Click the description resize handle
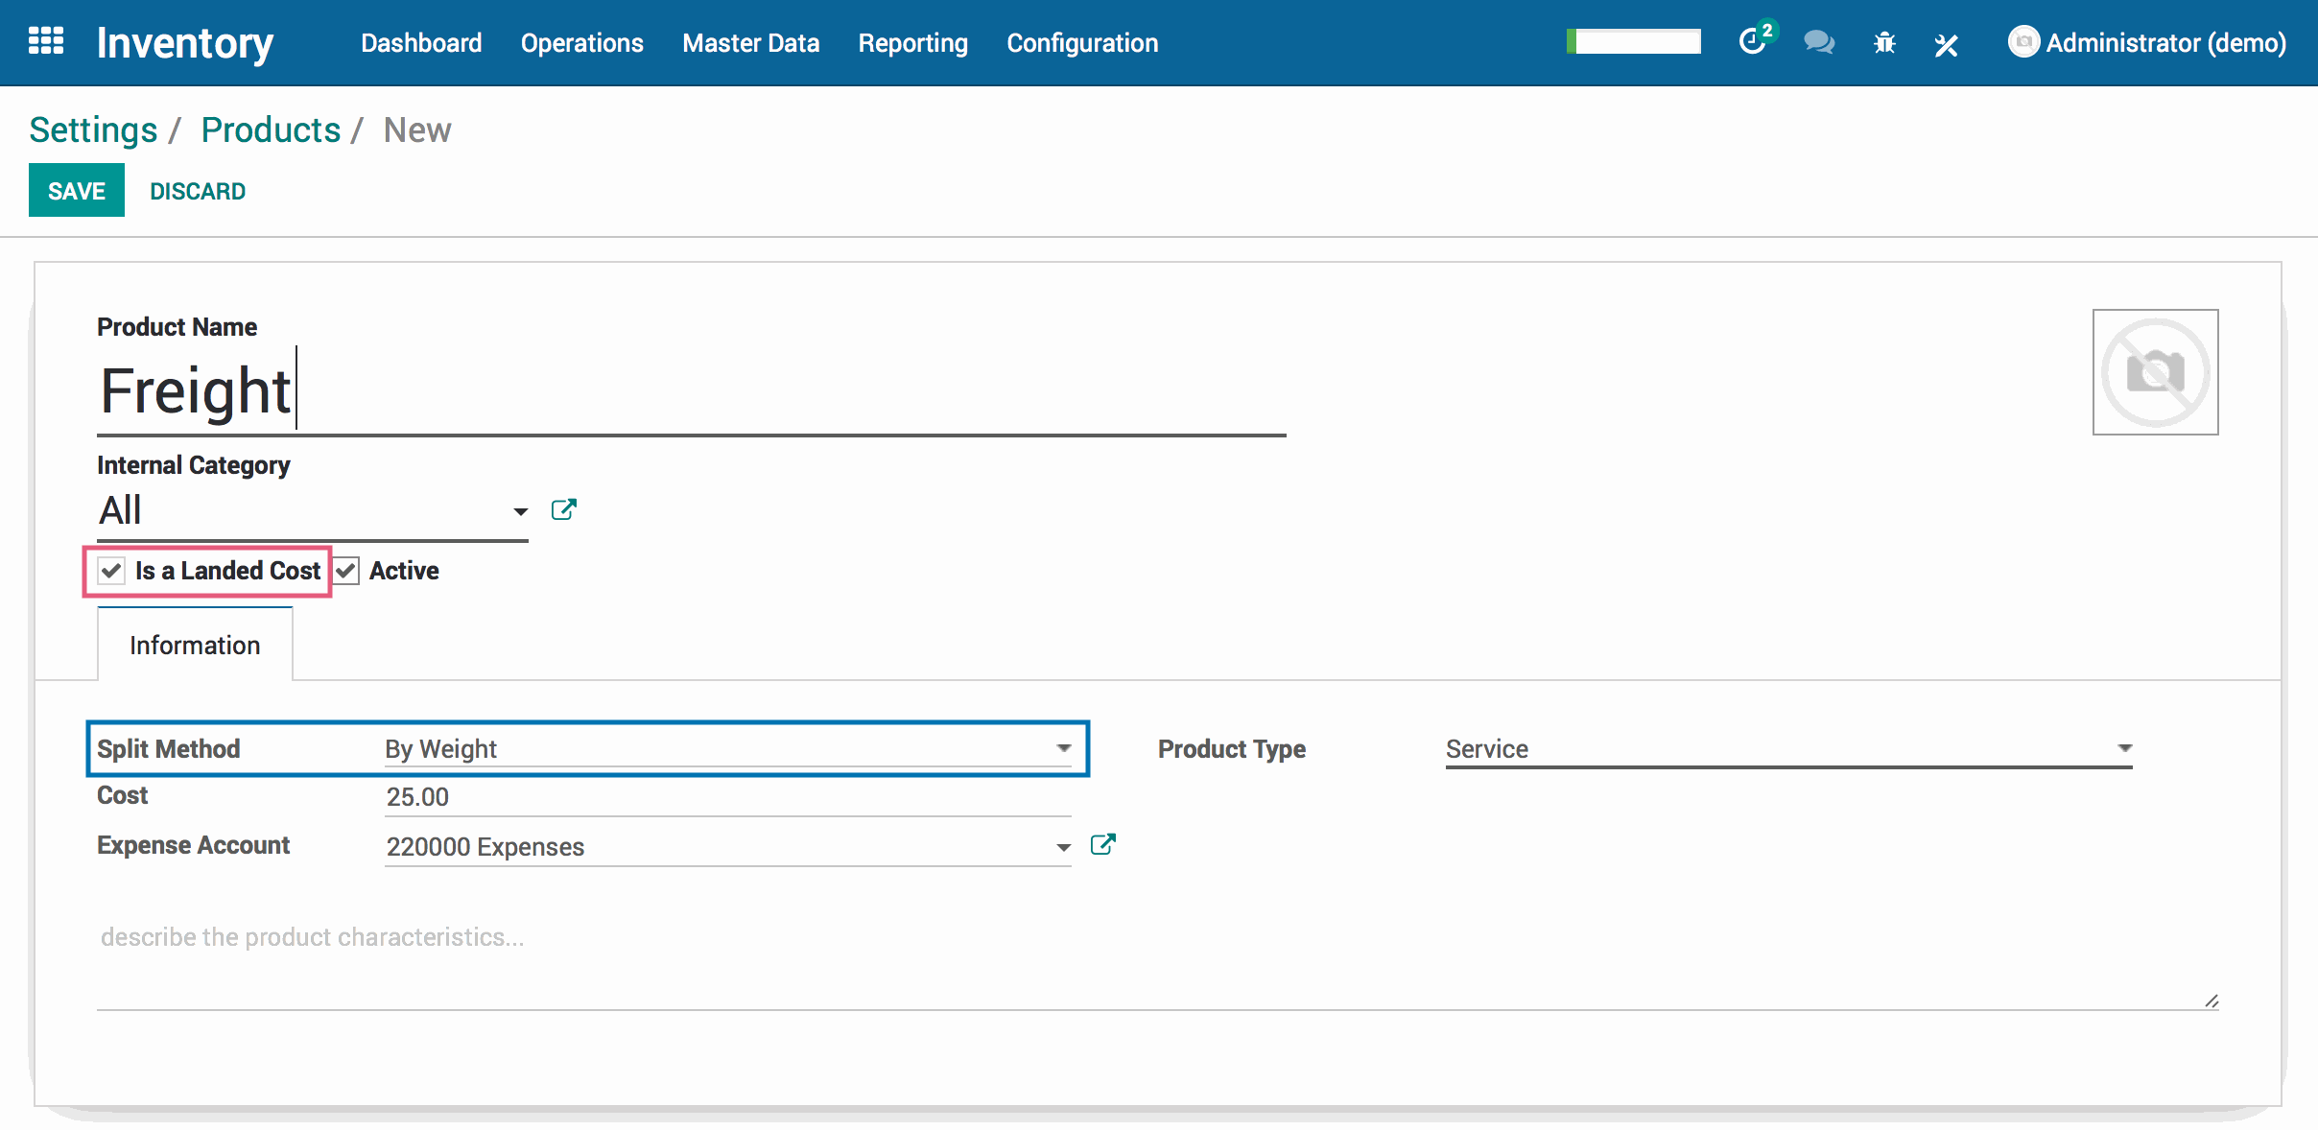Image resolution: width=2318 pixels, height=1130 pixels. pyautogui.click(x=2212, y=1001)
